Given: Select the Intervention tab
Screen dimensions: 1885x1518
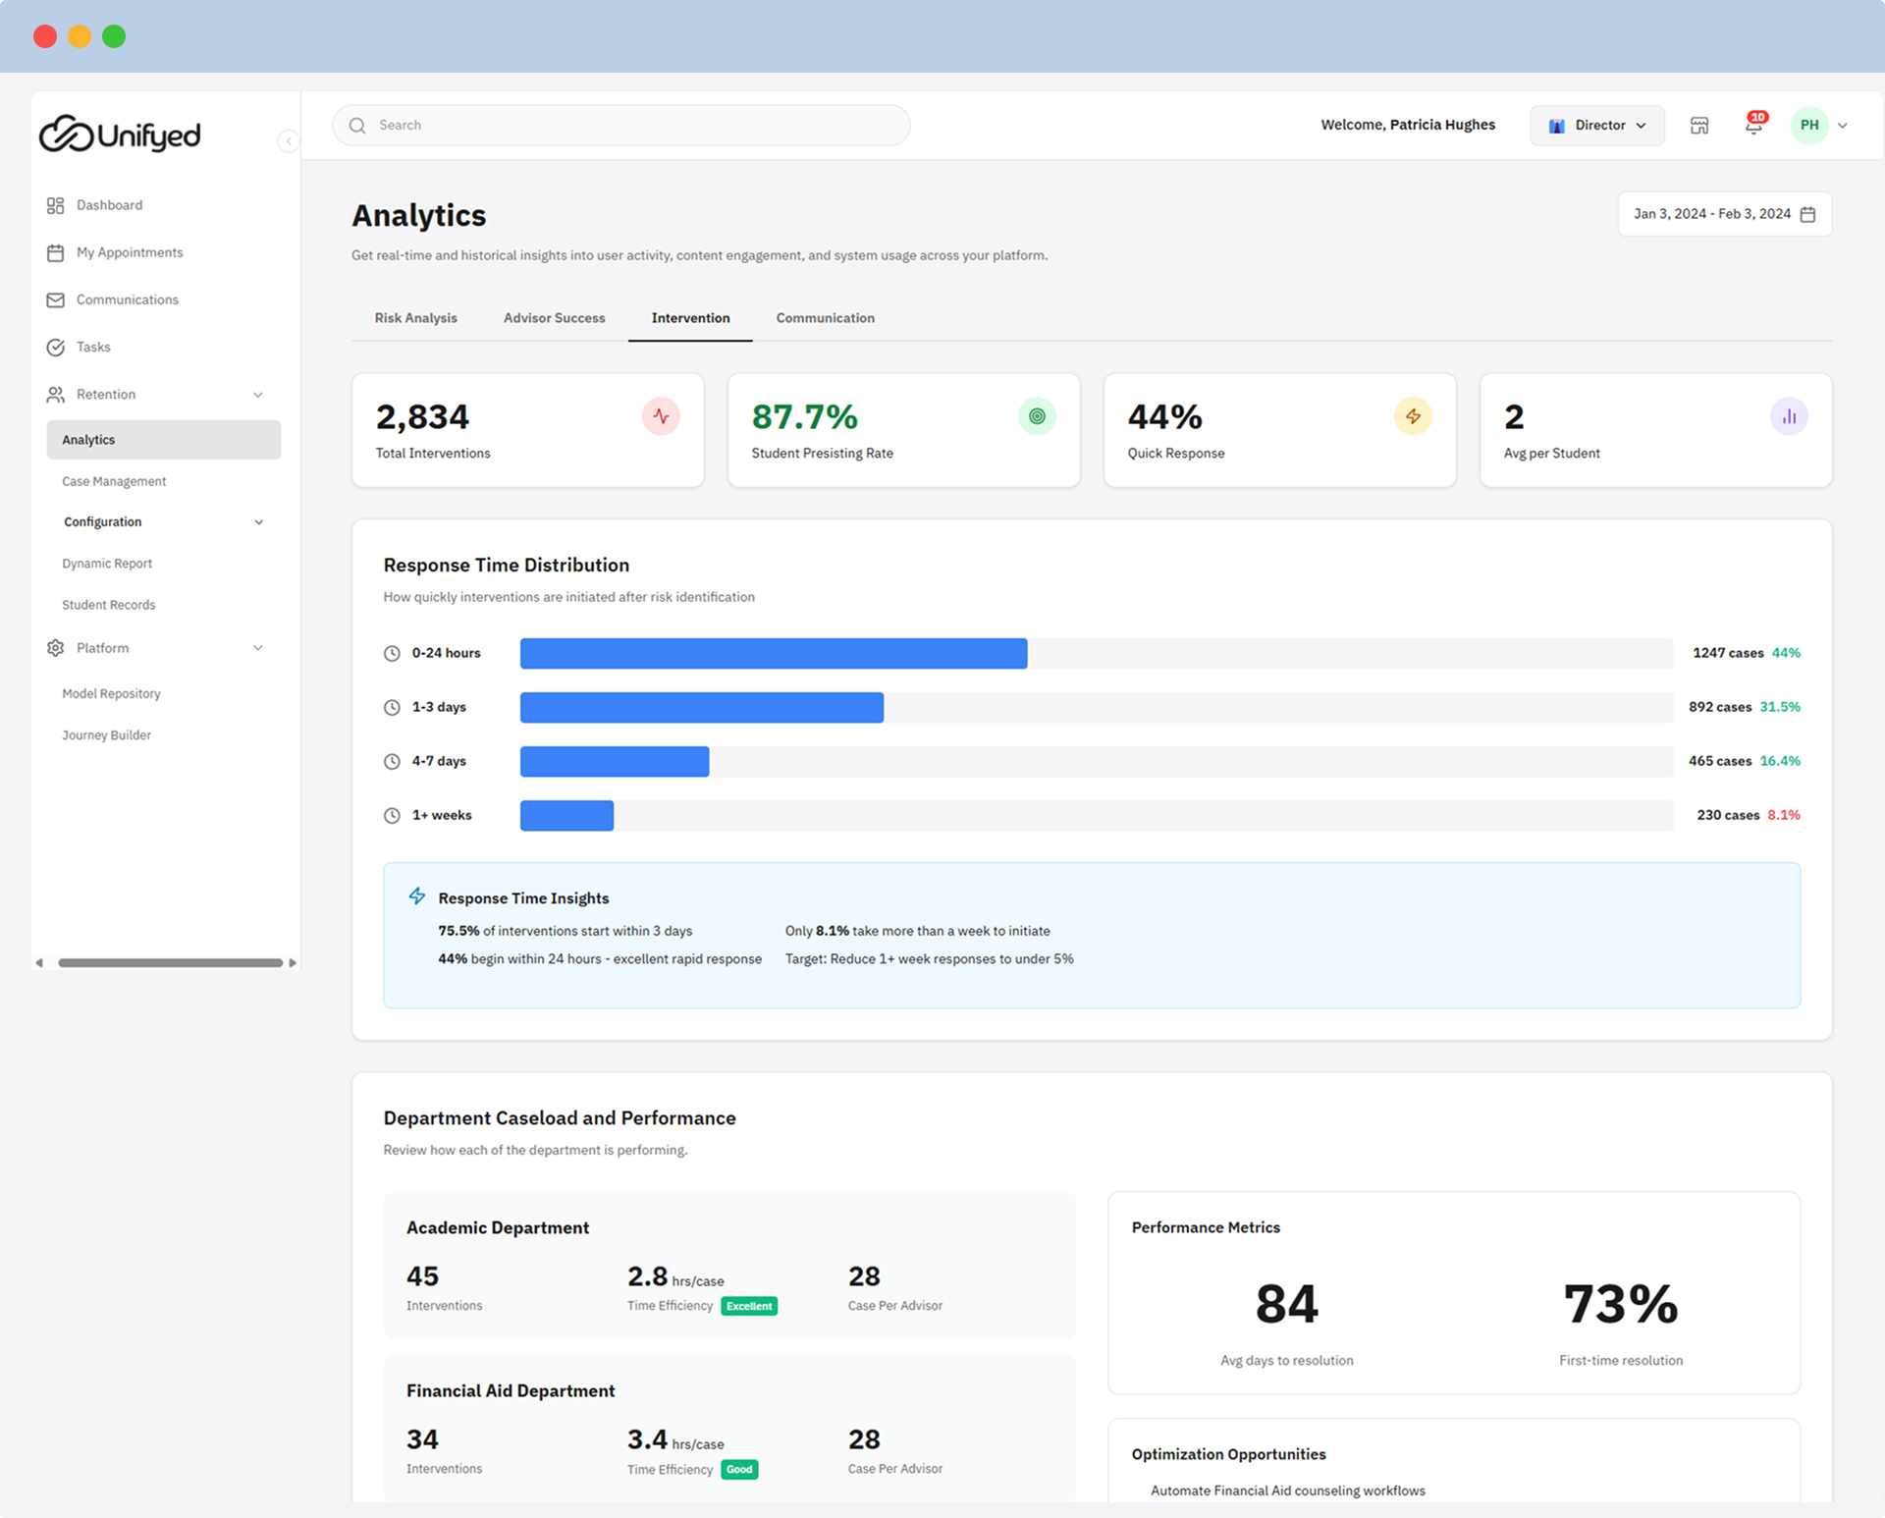Looking at the screenshot, I should pos(690,318).
